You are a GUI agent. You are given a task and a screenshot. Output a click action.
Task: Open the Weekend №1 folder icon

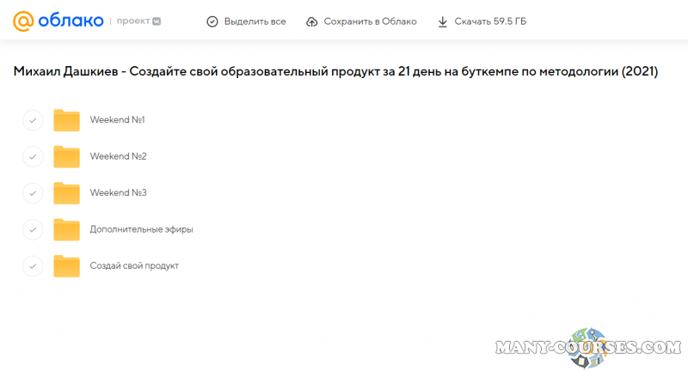tap(66, 120)
